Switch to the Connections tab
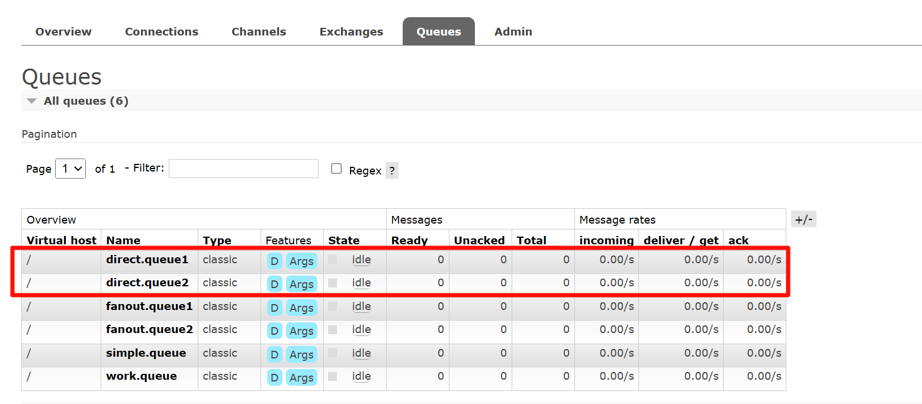 [162, 32]
